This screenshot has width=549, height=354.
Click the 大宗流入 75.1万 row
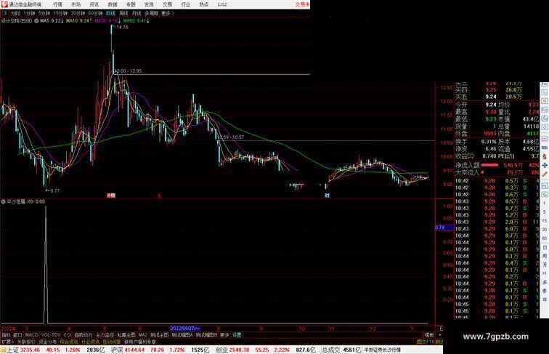497,172
